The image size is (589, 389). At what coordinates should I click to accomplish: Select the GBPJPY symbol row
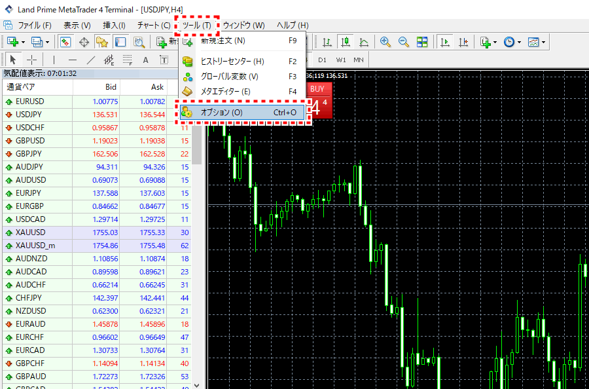tap(97, 154)
